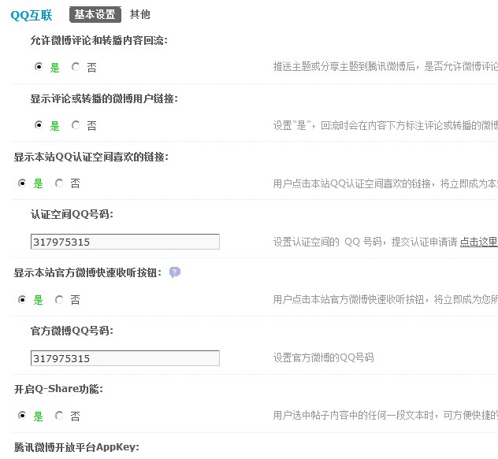The height and width of the screenshot is (459, 498).
Task: Click the 腾讯微博开放平台AppKey label
Action: click(76, 447)
